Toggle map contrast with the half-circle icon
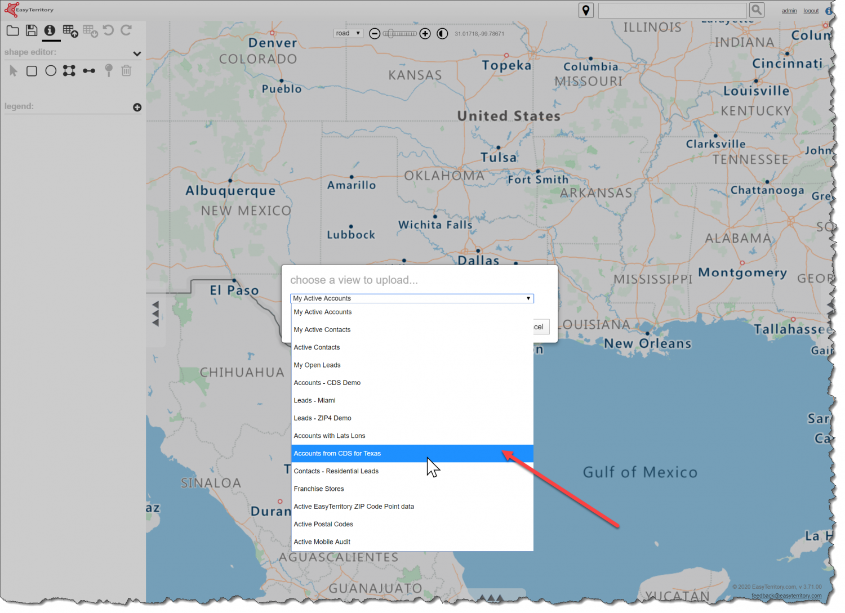This screenshot has height=613, width=845. (442, 33)
